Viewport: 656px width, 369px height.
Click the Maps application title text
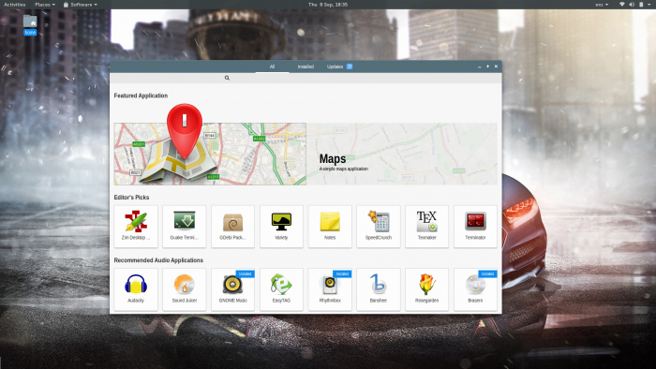pyautogui.click(x=333, y=159)
